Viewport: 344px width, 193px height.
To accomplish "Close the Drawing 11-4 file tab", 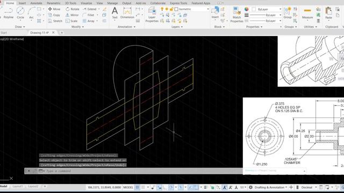I will 53,32.
